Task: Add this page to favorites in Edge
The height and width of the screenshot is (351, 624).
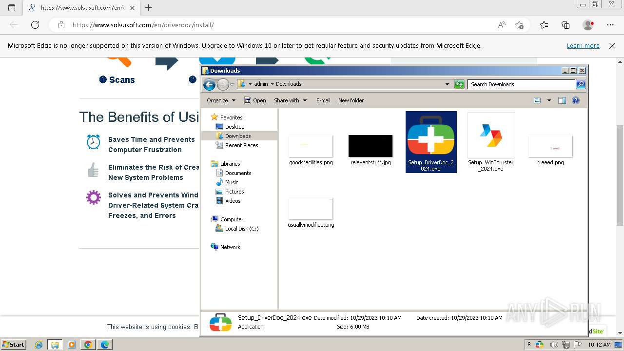Action: [520, 25]
